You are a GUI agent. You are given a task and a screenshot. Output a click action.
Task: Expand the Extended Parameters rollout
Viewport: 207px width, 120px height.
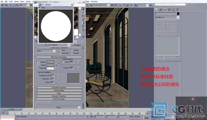(x=59, y=87)
